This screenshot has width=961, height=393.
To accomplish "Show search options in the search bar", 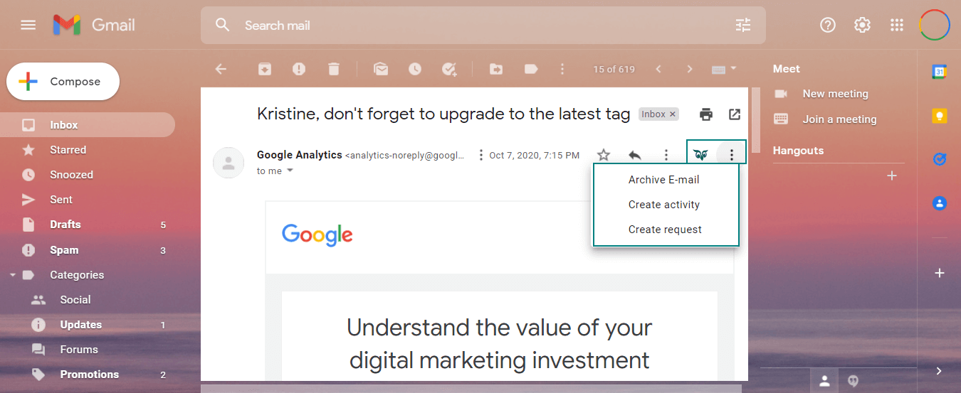I will (742, 26).
